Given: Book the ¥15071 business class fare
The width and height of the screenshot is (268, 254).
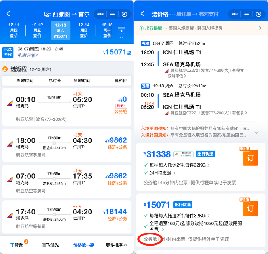Looking at the screenshot, I should click(250, 208).
